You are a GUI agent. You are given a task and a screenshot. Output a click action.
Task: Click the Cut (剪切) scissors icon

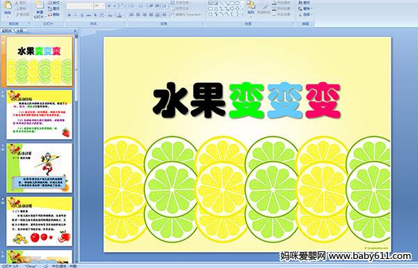click(17, 3)
